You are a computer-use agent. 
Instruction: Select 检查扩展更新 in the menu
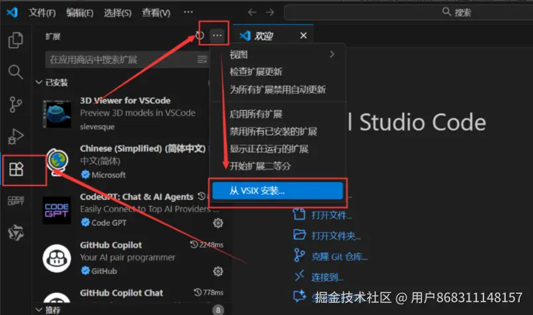tap(278, 72)
